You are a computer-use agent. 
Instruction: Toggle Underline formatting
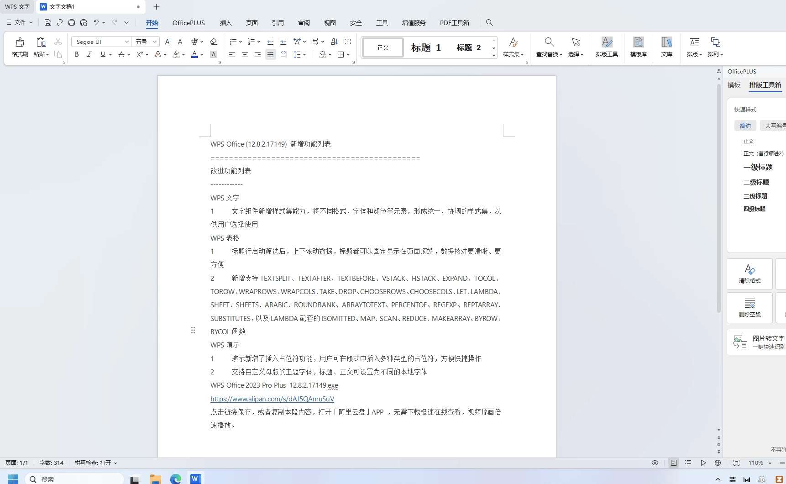(x=103, y=54)
